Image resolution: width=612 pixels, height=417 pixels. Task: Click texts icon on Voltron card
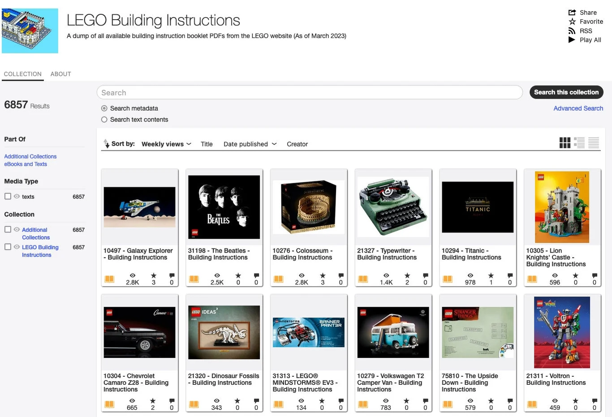click(532, 404)
